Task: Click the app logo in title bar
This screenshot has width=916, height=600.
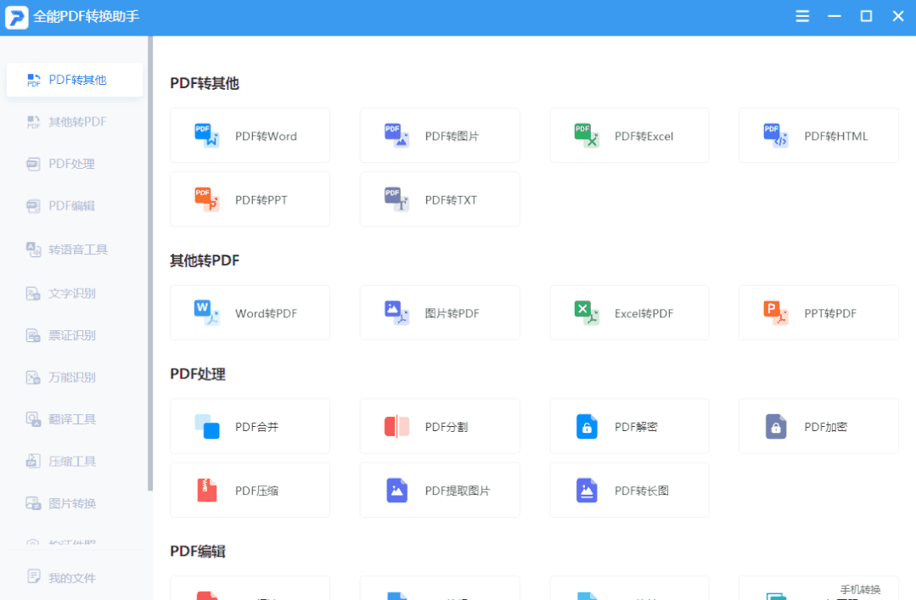Action: (16, 17)
